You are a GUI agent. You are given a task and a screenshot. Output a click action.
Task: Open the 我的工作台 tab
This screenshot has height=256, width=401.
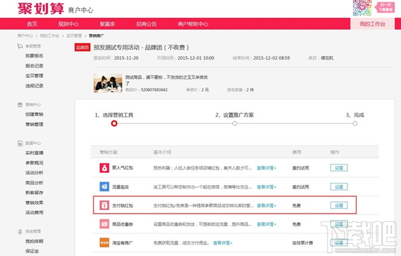pos(372,24)
